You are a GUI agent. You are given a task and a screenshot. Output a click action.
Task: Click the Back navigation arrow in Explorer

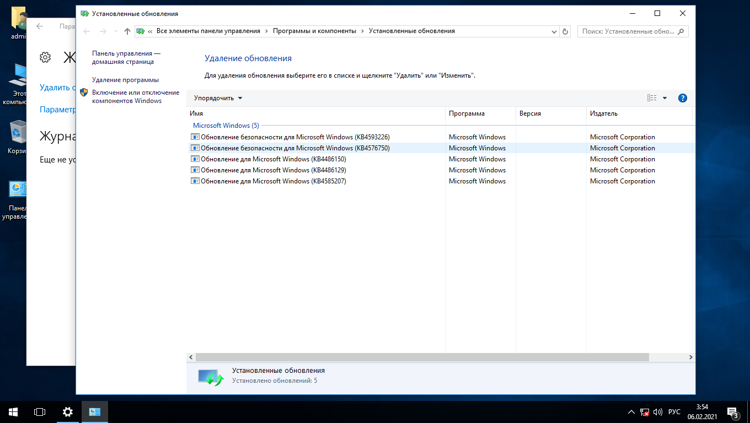point(87,31)
